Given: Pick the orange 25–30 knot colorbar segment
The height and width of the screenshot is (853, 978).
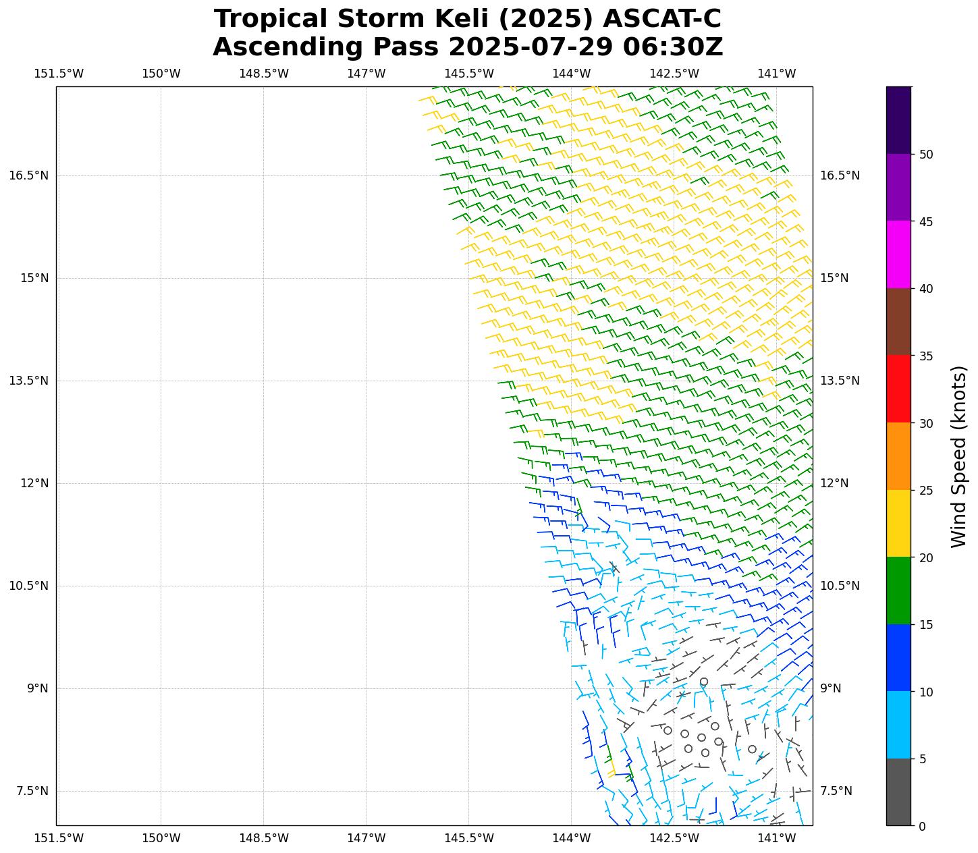Looking at the screenshot, I should [x=898, y=456].
